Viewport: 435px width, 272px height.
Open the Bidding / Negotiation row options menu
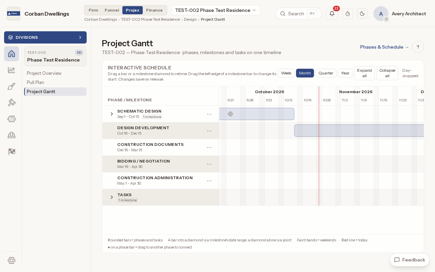pos(209,164)
